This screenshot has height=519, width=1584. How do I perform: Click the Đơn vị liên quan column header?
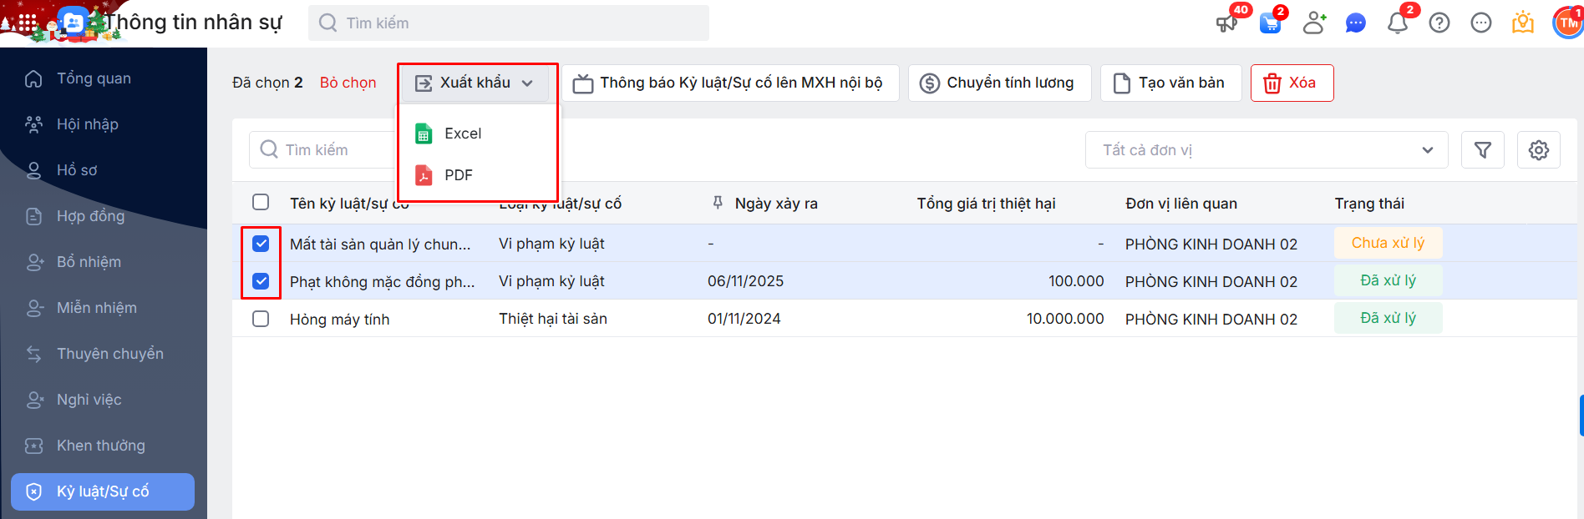(1181, 204)
